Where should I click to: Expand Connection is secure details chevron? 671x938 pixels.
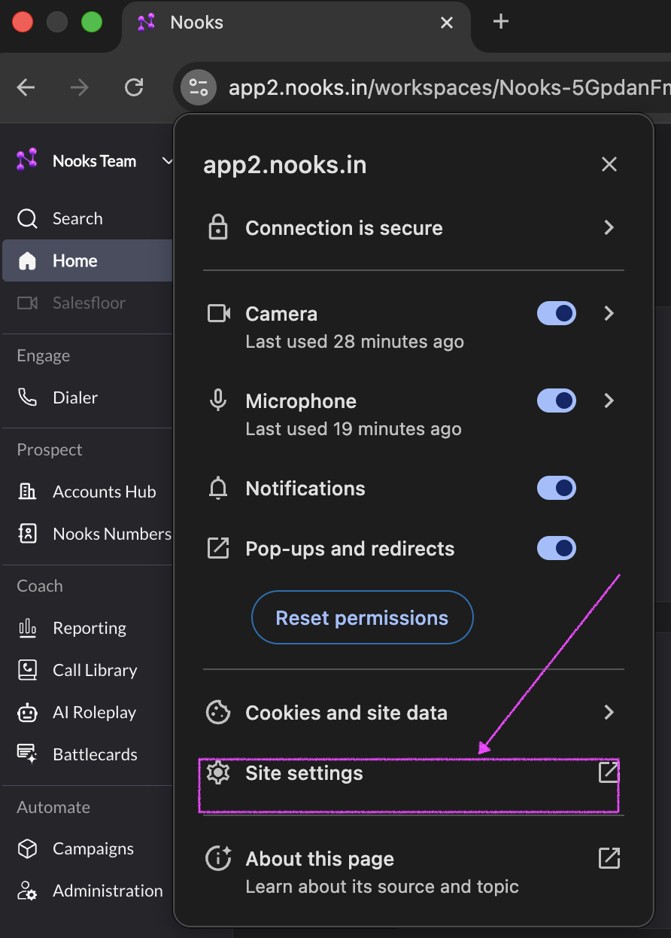coord(609,227)
